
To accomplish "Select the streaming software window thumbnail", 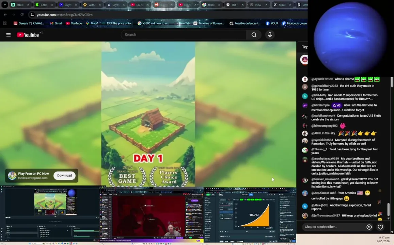I will [50, 215].
